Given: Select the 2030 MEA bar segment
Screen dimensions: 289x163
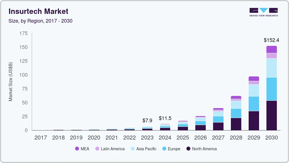Looking at the screenshot, I should (x=272, y=49).
